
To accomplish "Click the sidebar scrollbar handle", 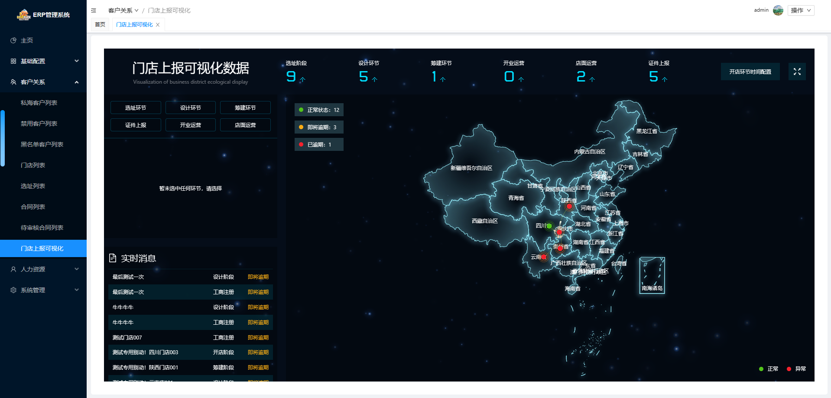I will point(3,138).
